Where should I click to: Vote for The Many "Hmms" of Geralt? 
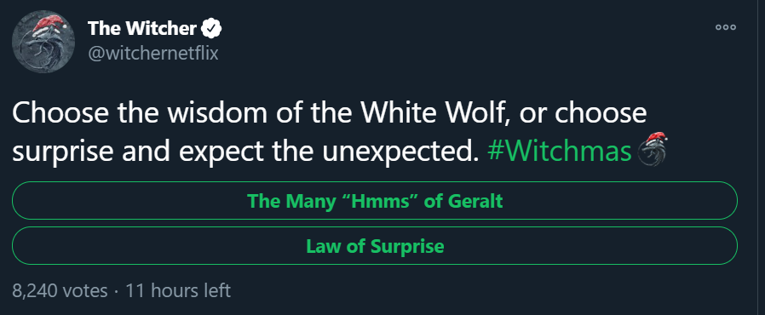click(x=375, y=200)
